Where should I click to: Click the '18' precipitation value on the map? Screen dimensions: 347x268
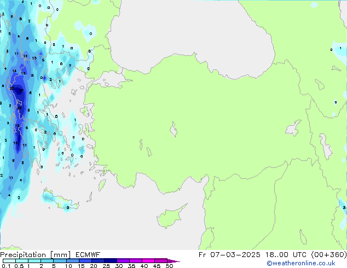pos(18,126)
